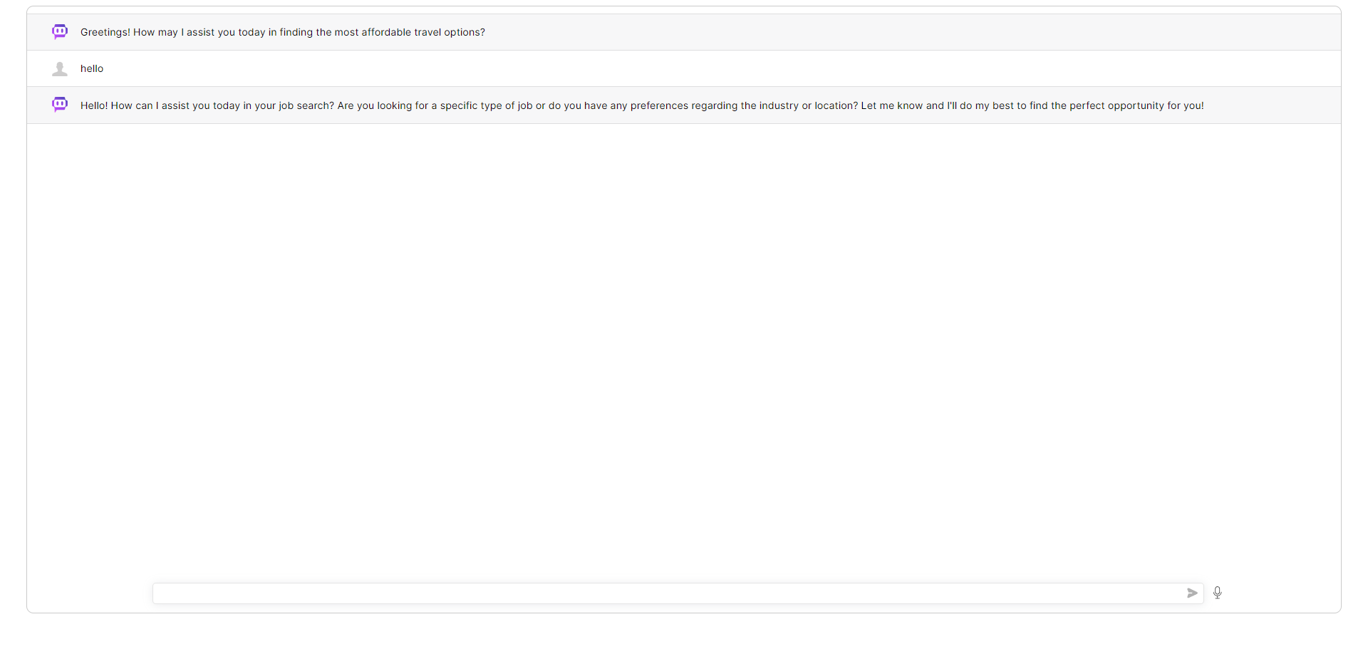The image size is (1368, 649).
Task: Click the word "Greetings!" in first message
Action: [105, 33]
